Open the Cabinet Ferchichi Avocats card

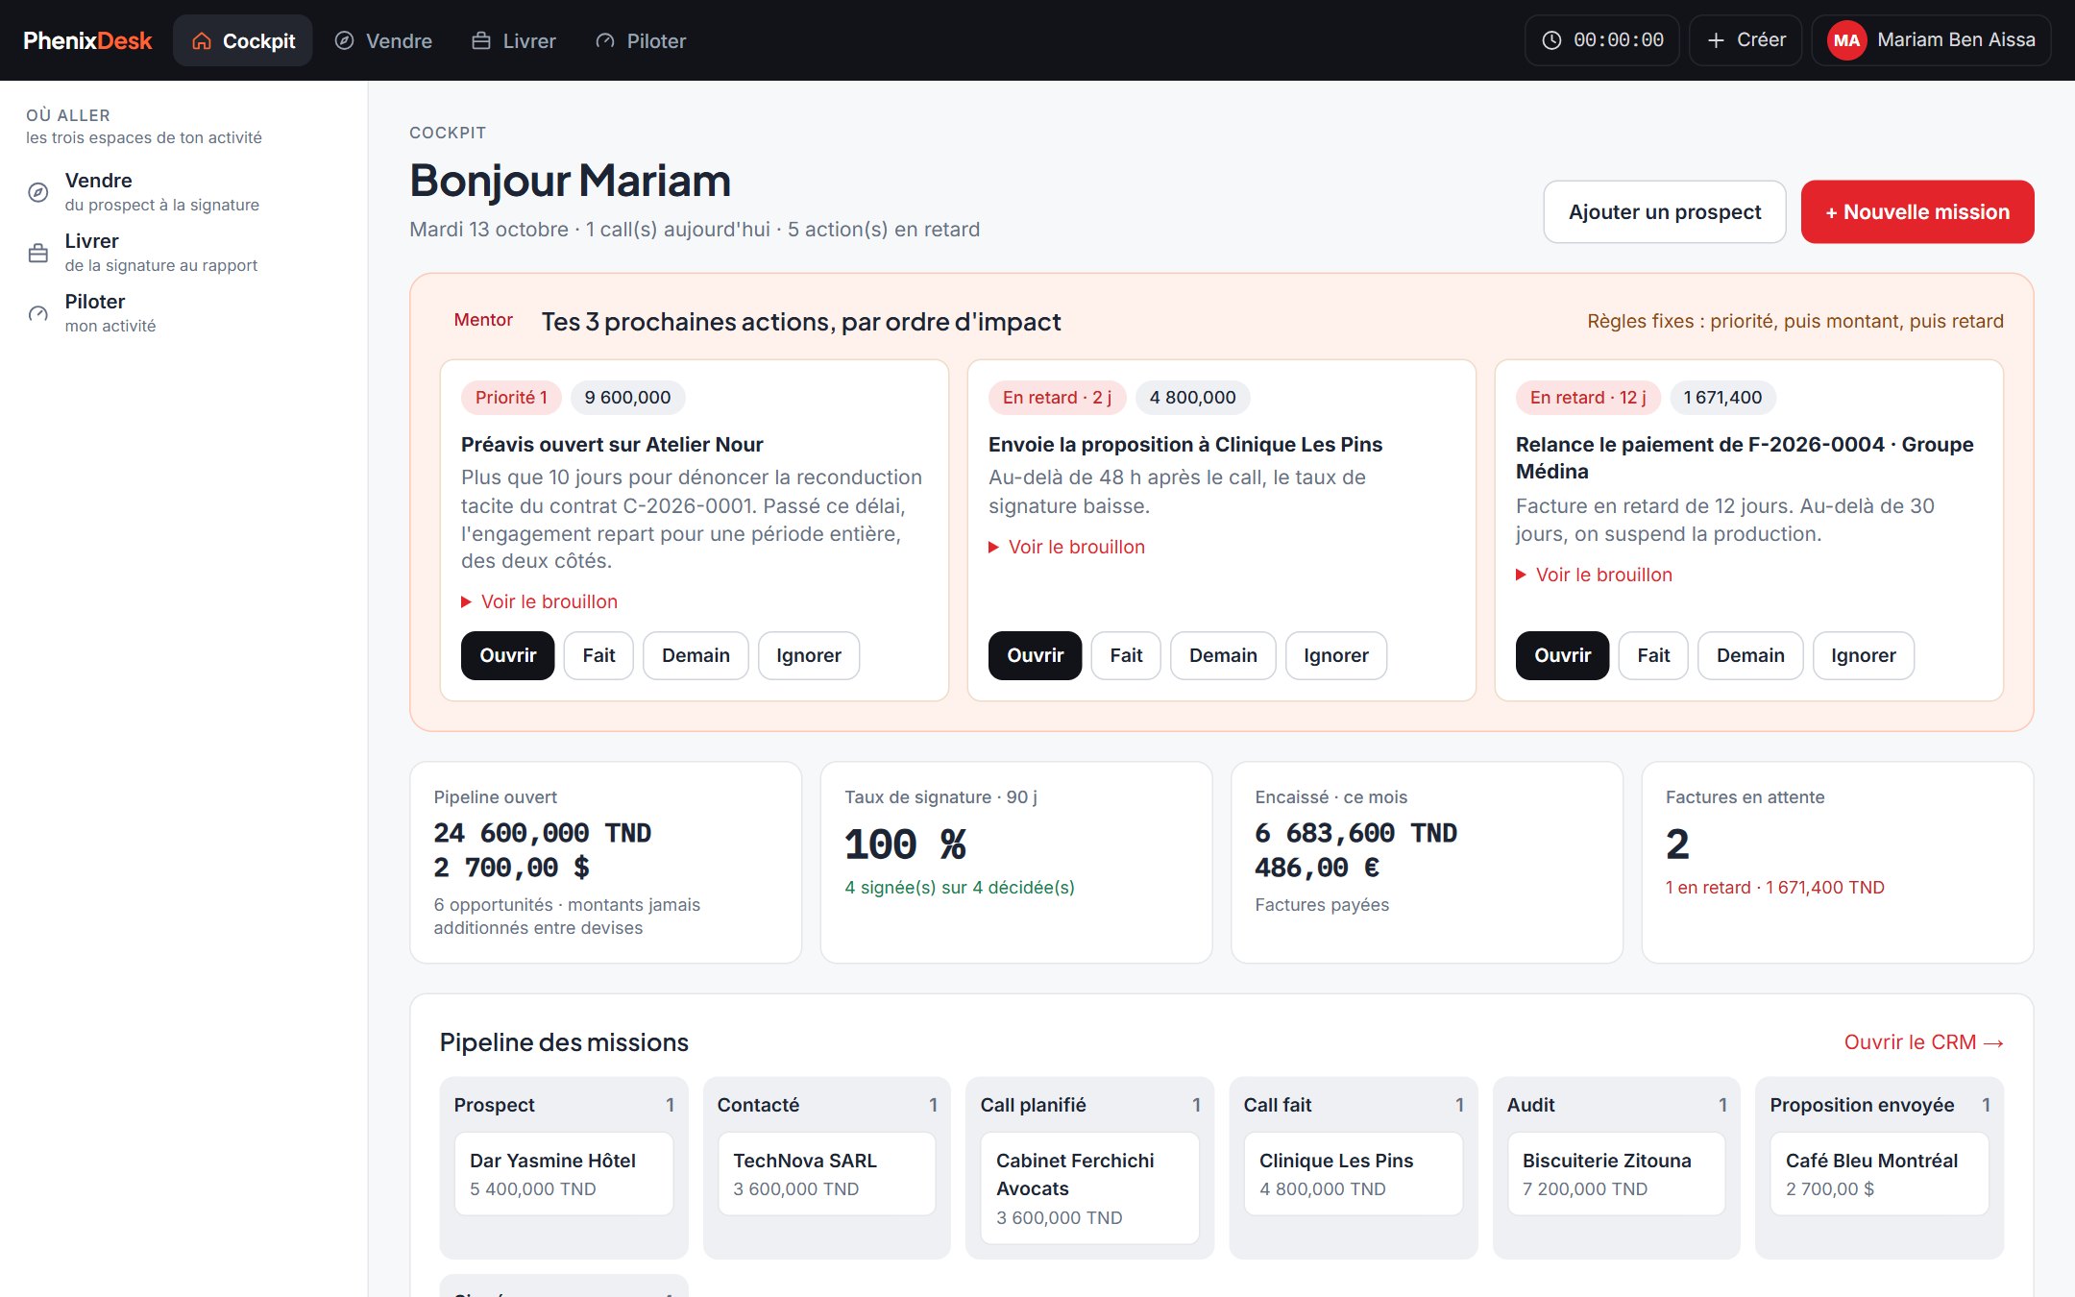tap(1089, 1188)
